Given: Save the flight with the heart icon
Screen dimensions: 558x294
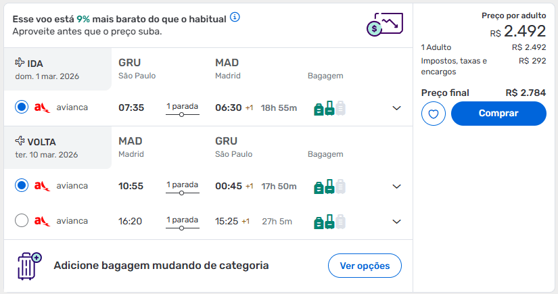Looking at the screenshot, I should click(434, 114).
